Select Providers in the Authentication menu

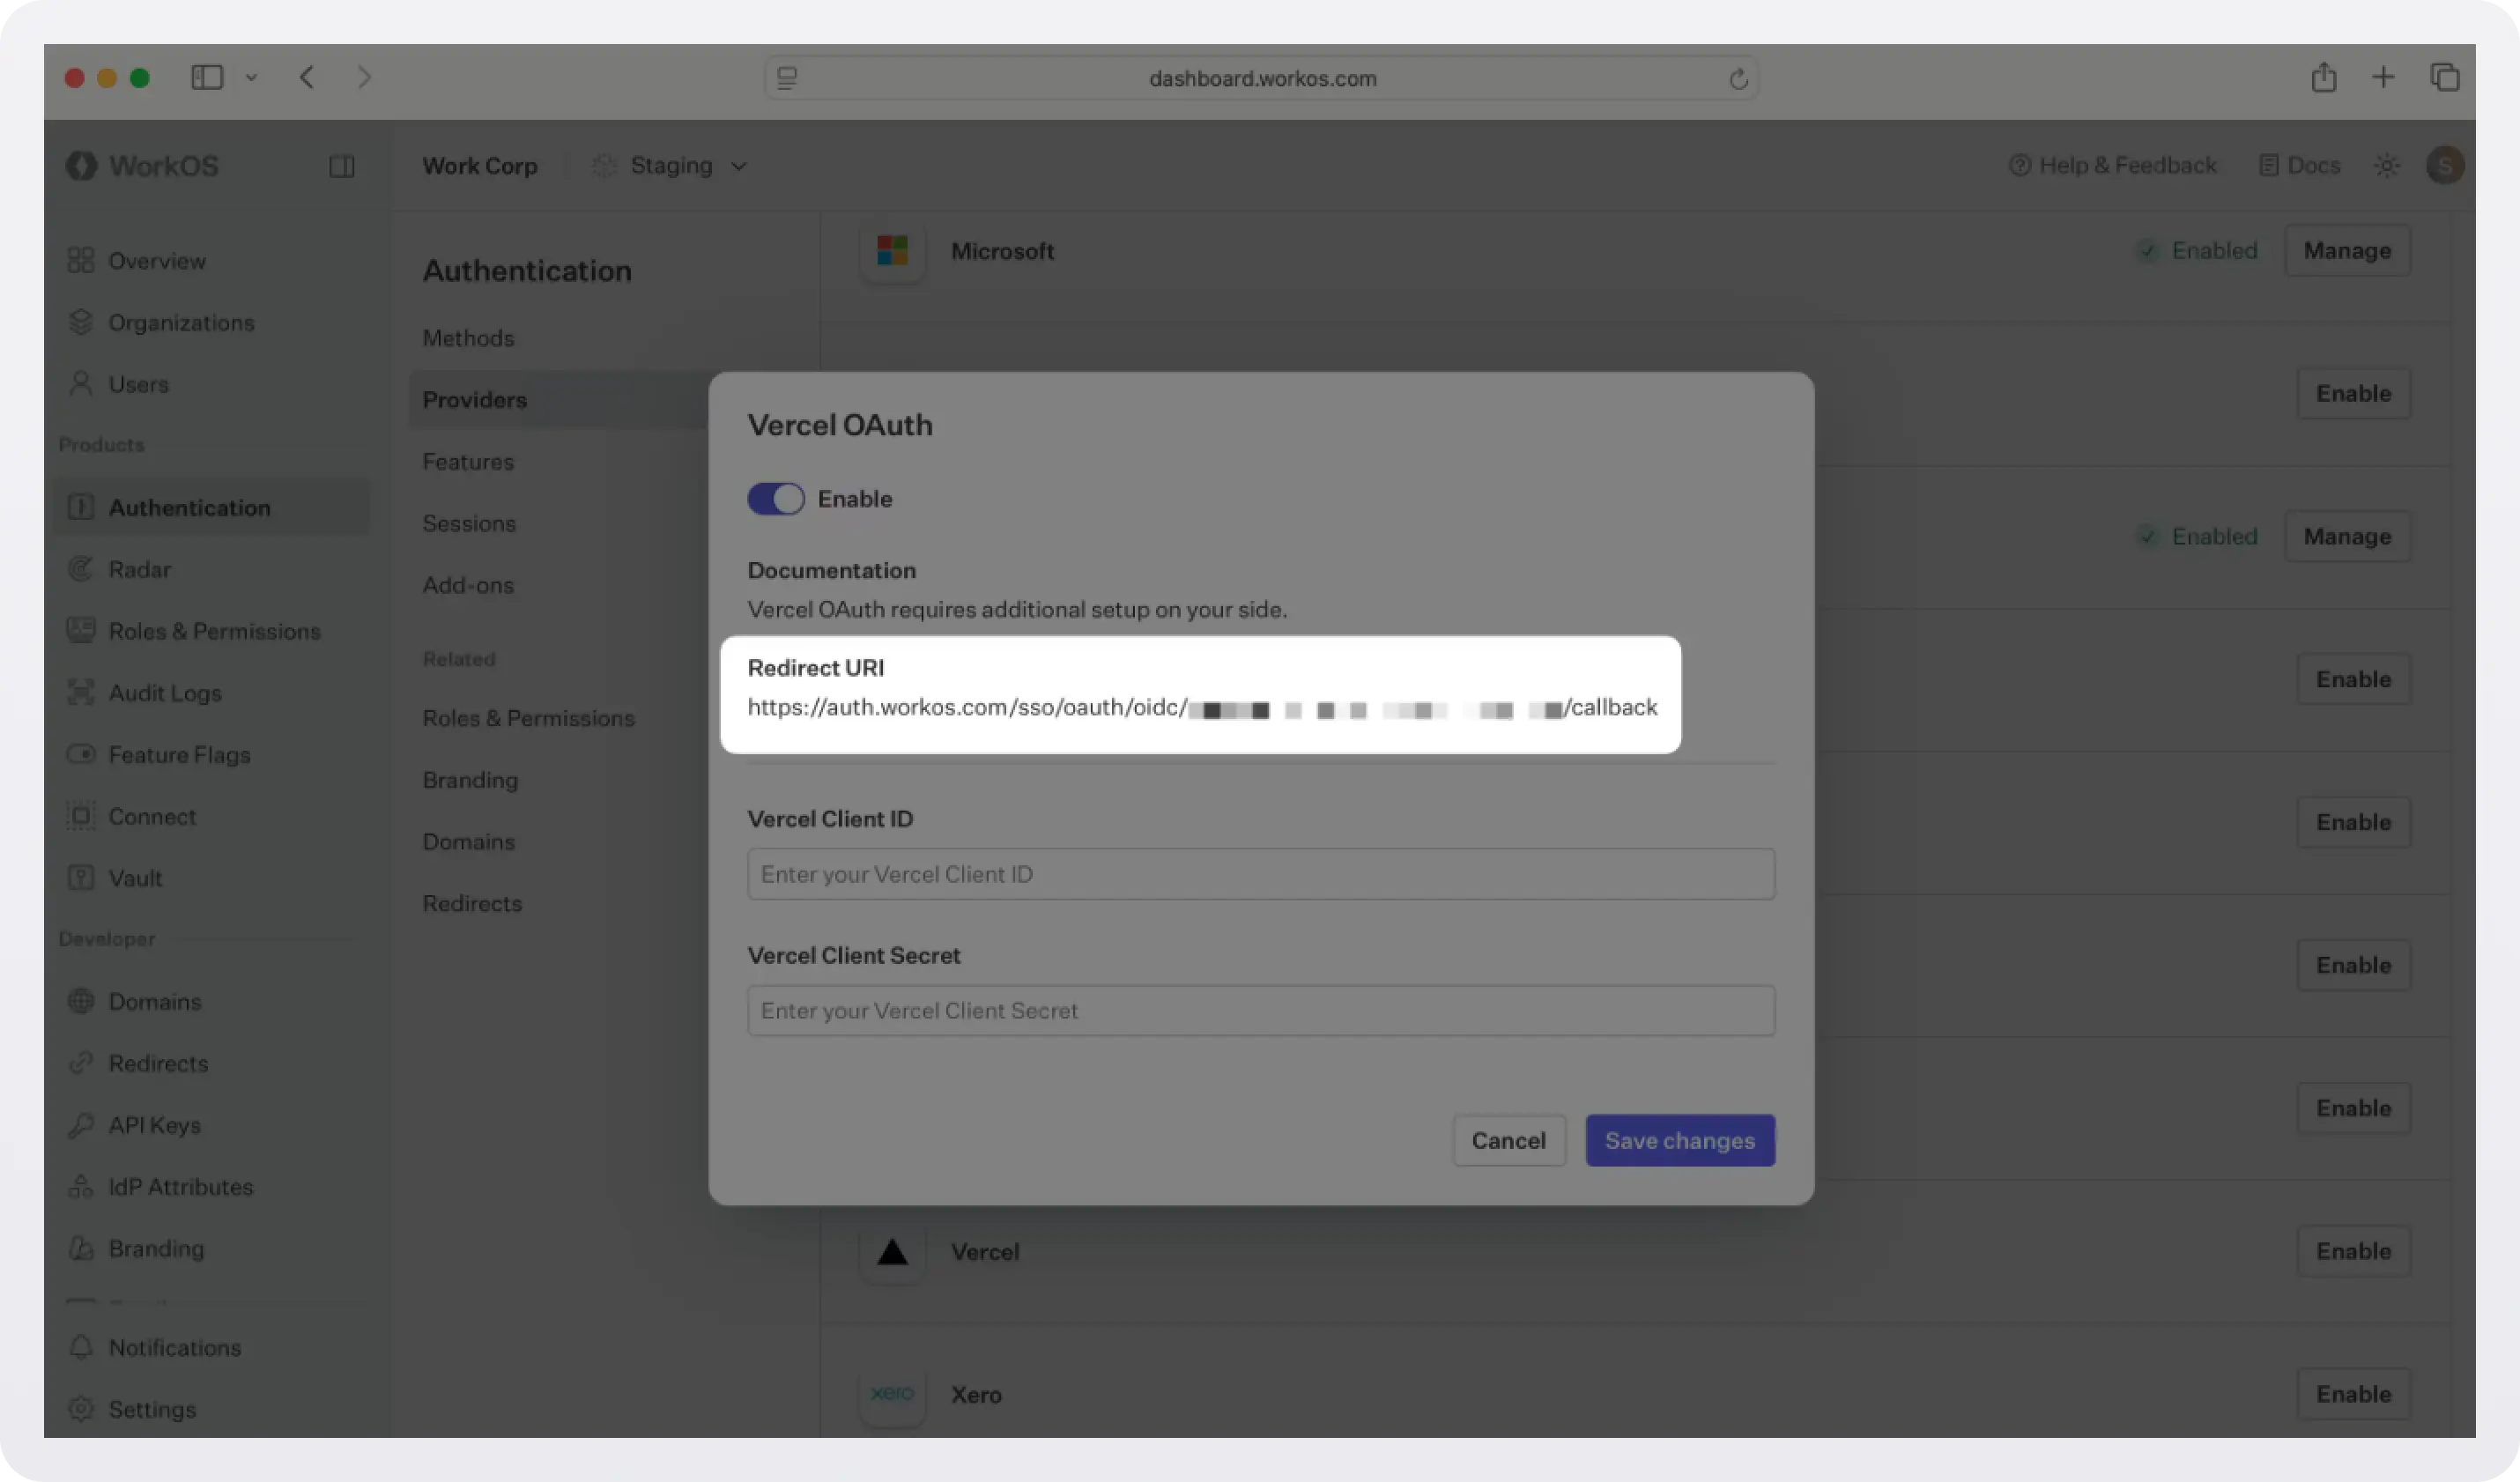475,399
